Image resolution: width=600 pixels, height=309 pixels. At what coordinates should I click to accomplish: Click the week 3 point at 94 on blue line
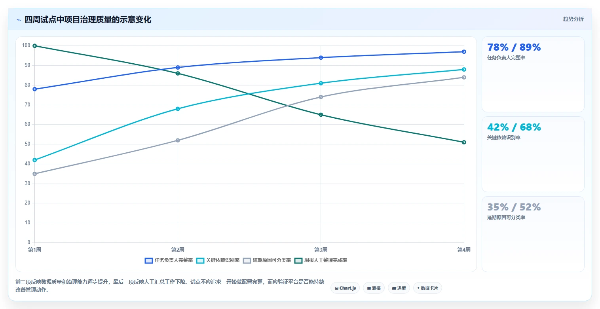[321, 58]
